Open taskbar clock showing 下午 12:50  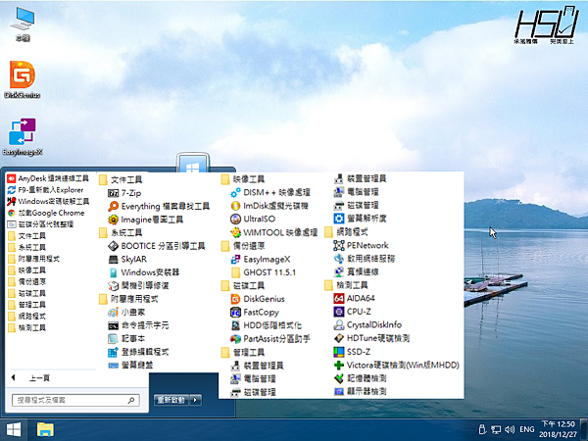559,429
